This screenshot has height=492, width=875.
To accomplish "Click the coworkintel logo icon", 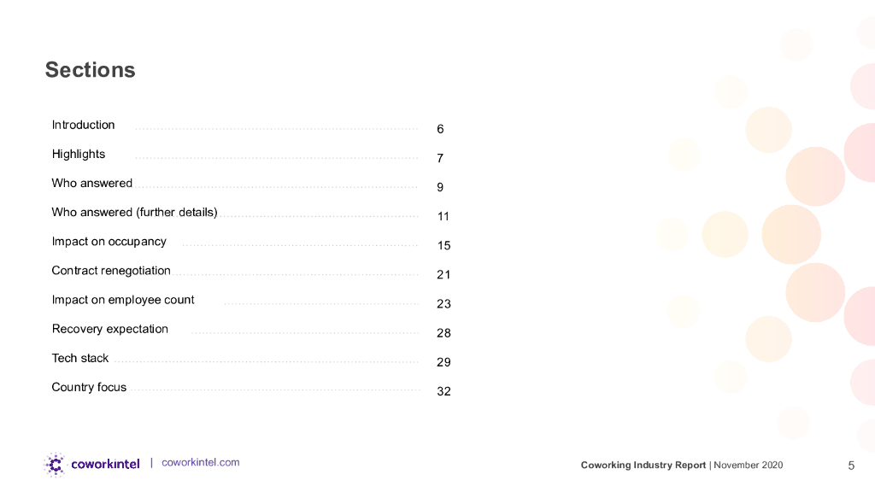I will 55,464.
